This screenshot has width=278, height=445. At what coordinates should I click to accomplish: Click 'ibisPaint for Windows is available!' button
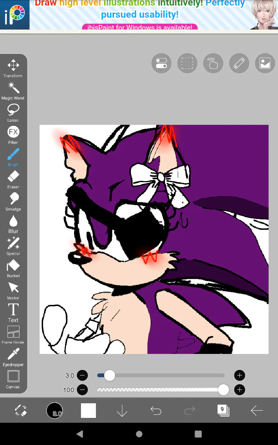pos(140,27)
